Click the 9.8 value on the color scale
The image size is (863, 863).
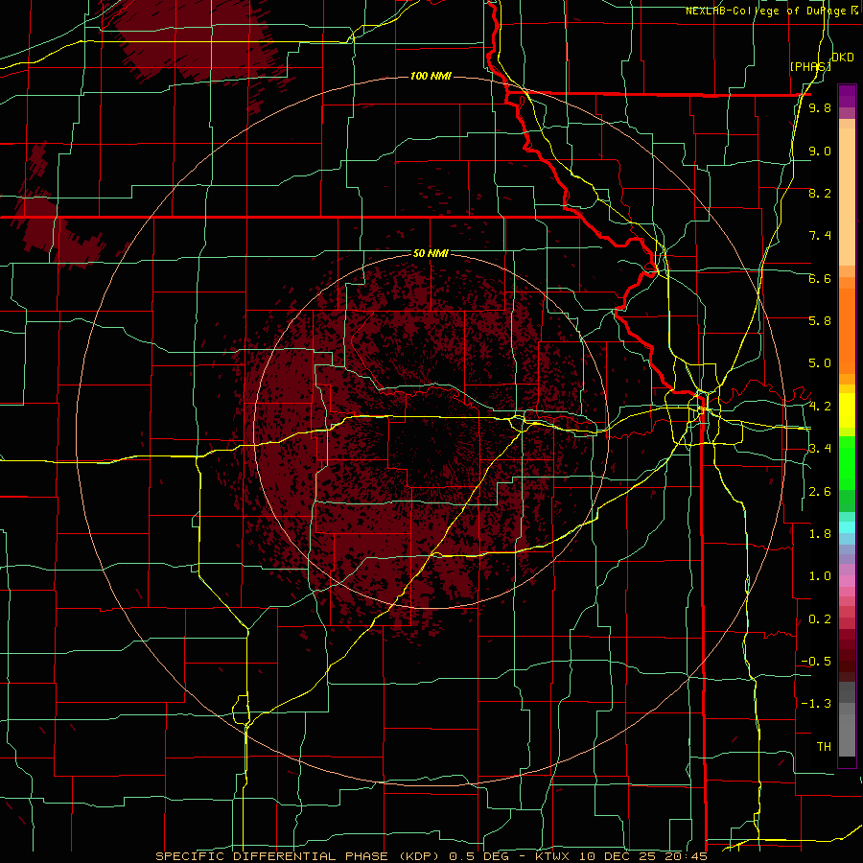(x=820, y=107)
